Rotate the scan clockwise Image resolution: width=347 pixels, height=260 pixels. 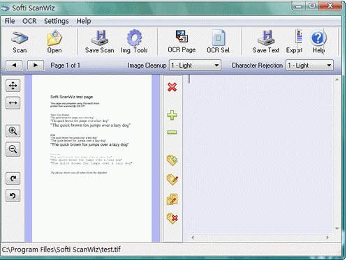click(x=13, y=178)
